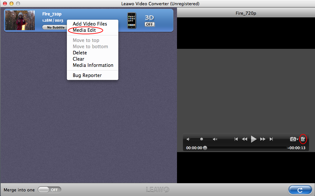
Task: Click the fast forward button
Action: pos(263,139)
